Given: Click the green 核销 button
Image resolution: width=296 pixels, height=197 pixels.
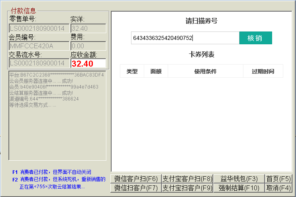Looking at the screenshot, I should pyautogui.click(x=255, y=38).
